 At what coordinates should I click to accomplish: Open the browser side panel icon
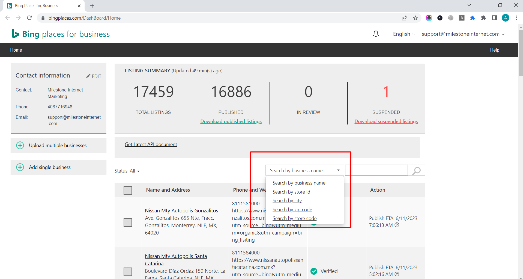494,18
